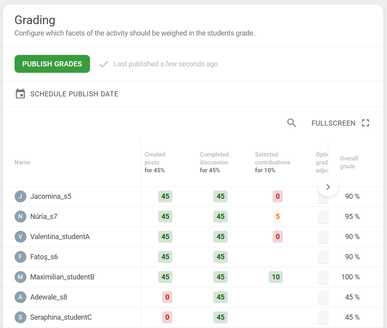Screen dimensions: 387x328
Task: Click the name Jacomina_s5
Action: tap(50, 196)
